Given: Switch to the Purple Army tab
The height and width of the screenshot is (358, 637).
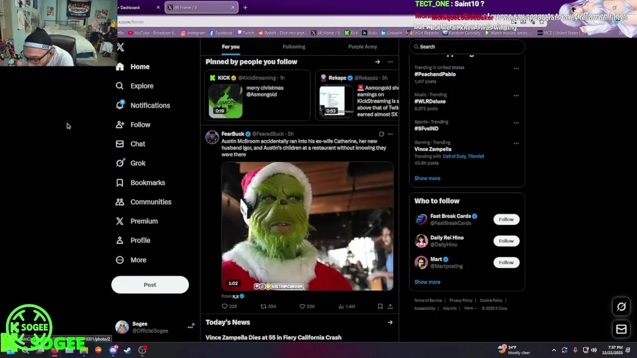Looking at the screenshot, I should point(362,47).
